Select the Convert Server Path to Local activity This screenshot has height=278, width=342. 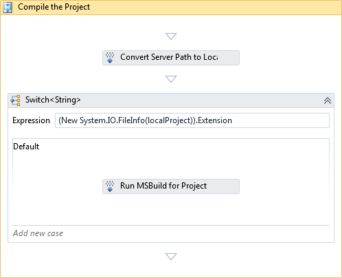point(171,58)
